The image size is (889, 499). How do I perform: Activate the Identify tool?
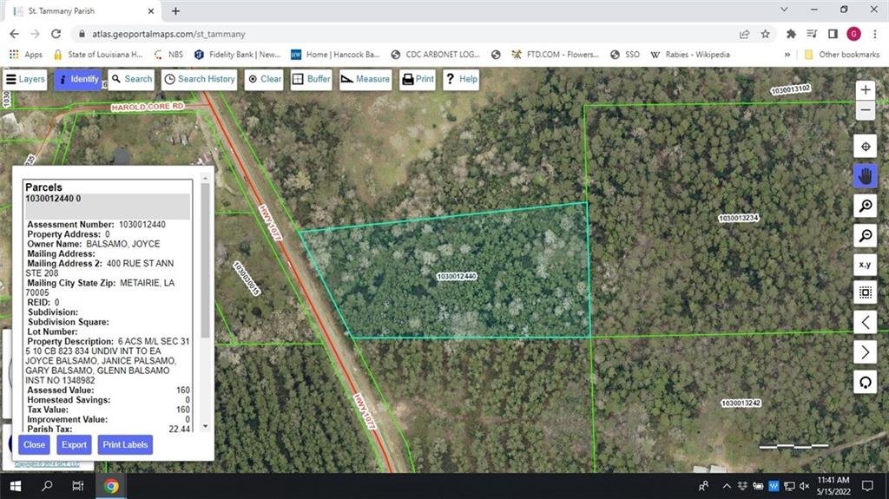point(78,79)
